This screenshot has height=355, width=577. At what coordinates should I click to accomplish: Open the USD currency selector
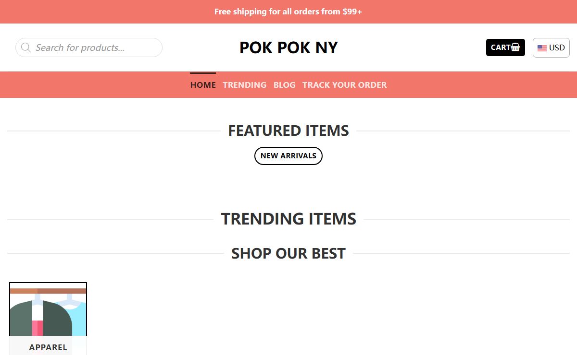(551, 48)
